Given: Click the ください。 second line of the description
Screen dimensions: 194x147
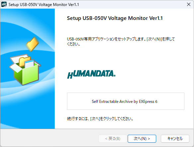Looking at the screenshot, I should [x=74, y=44].
